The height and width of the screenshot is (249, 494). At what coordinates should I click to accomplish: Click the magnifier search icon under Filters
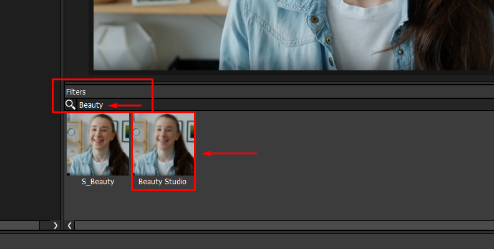pos(70,105)
